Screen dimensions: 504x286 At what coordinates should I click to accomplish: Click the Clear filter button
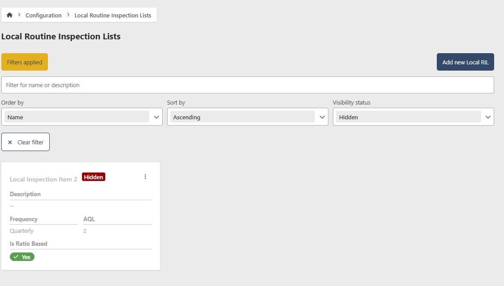pyautogui.click(x=26, y=142)
